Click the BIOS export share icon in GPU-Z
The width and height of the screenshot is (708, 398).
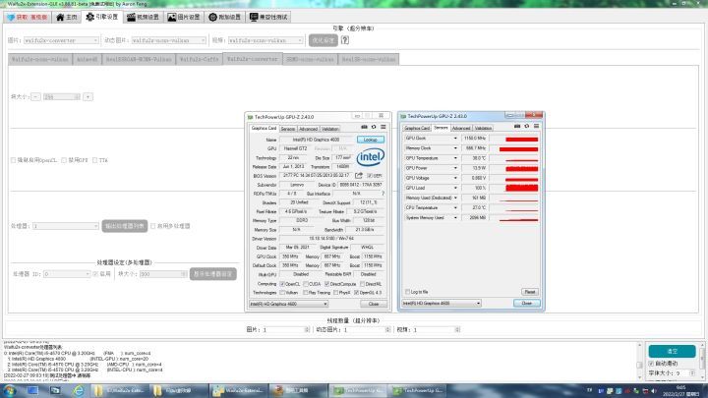[x=359, y=176]
